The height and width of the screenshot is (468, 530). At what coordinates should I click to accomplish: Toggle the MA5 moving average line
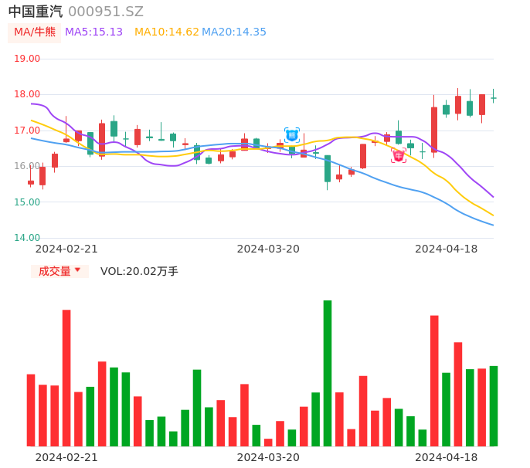[93, 32]
